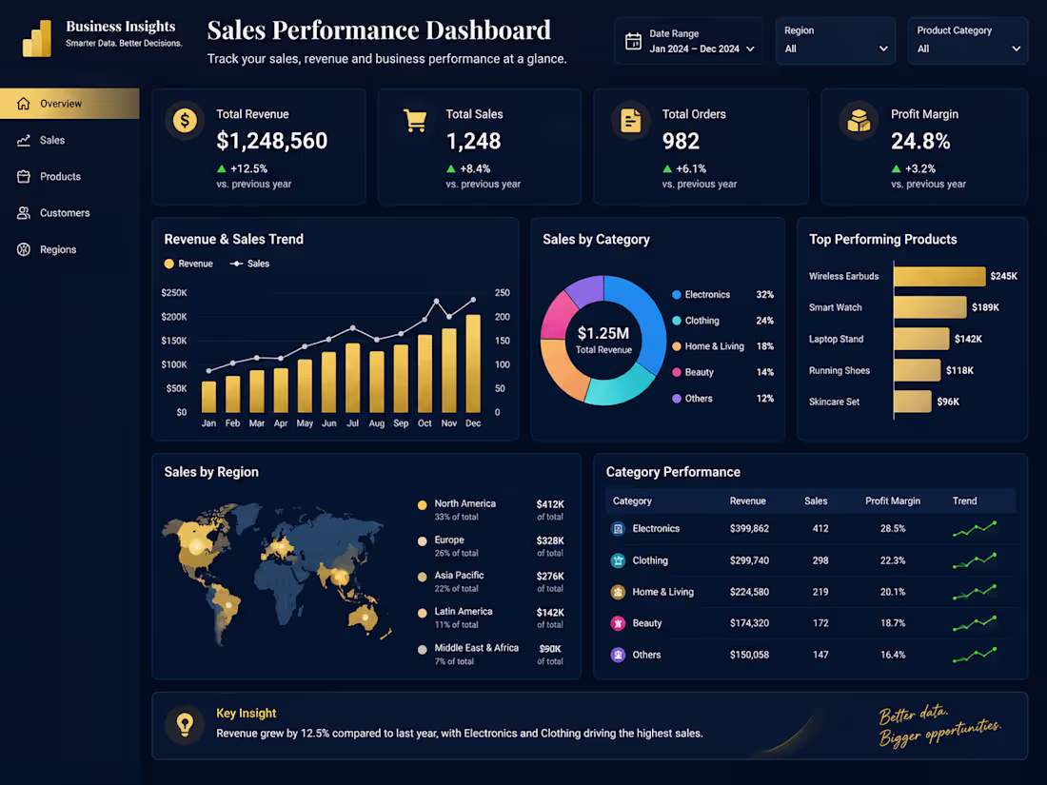This screenshot has width=1047, height=785.
Task: Click the $399,862 Electronics revenue cell
Action: tap(749, 529)
